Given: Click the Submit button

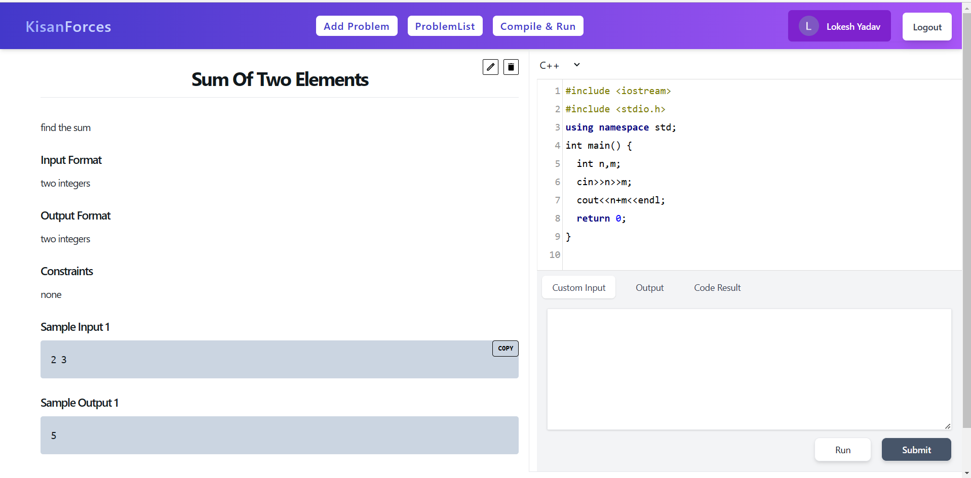Looking at the screenshot, I should pos(916,449).
